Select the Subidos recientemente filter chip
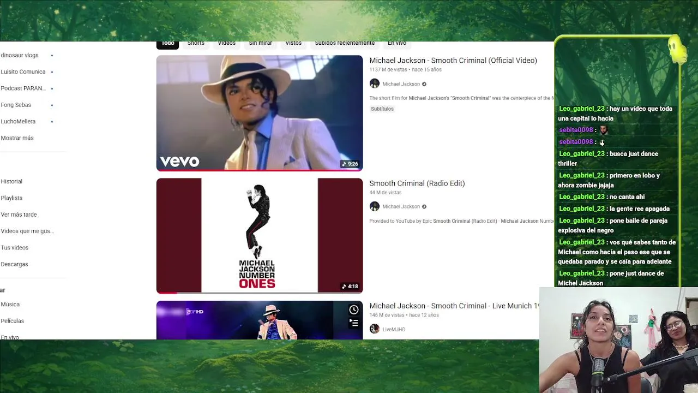Image resolution: width=698 pixels, height=393 pixels. click(345, 44)
